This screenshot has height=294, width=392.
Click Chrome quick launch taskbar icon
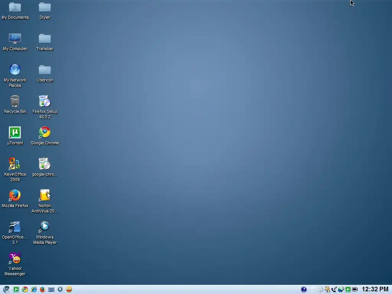[25, 289]
